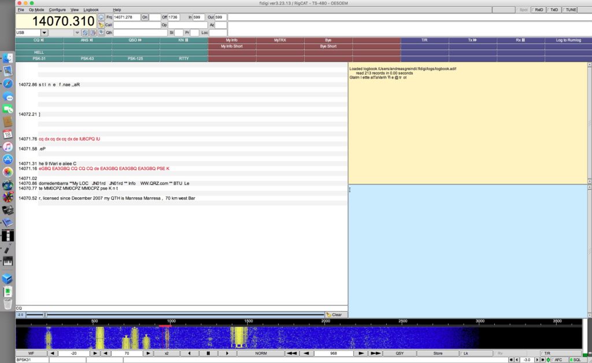Click the clear-log broom icon beside Call
The image size is (592, 363).
tap(101, 25)
